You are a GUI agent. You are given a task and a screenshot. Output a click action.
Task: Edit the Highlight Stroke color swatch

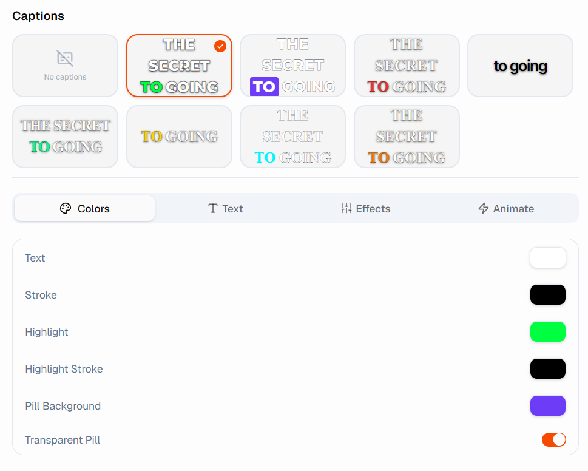pyautogui.click(x=547, y=369)
